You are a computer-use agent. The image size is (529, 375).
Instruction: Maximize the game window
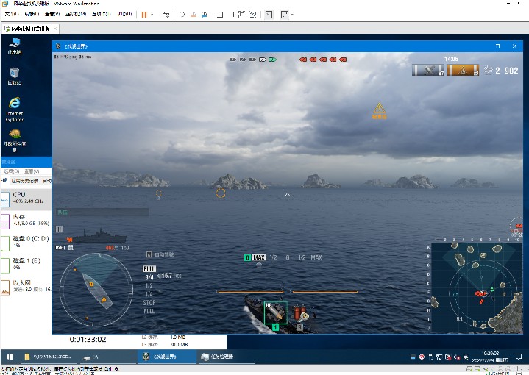pyautogui.click(x=497, y=46)
